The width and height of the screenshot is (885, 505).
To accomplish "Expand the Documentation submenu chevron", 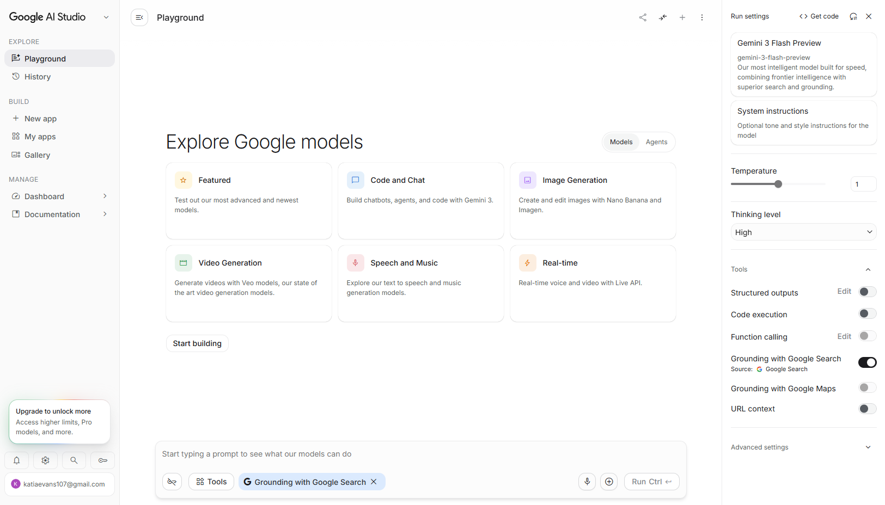I will [x=105, y=214].
